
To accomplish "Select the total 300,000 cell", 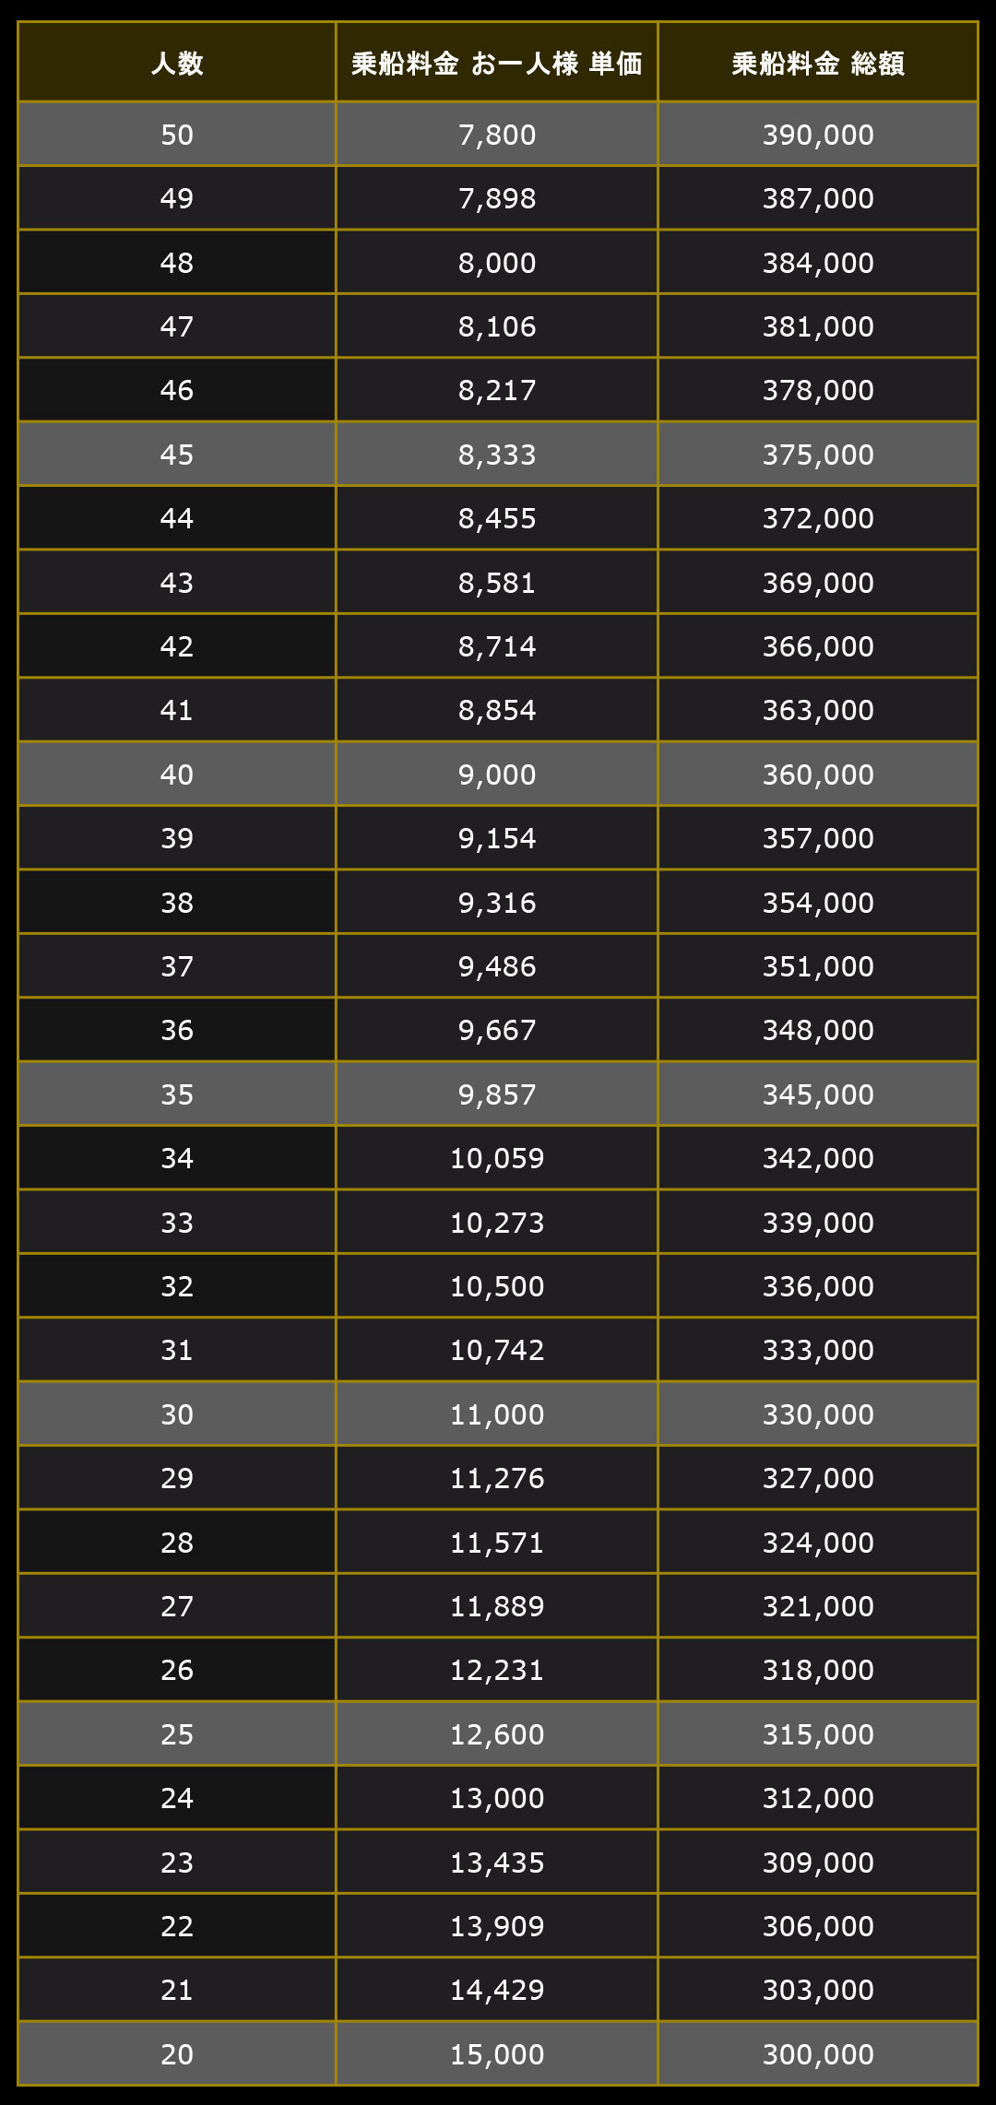I will [x=818, y=2054].
